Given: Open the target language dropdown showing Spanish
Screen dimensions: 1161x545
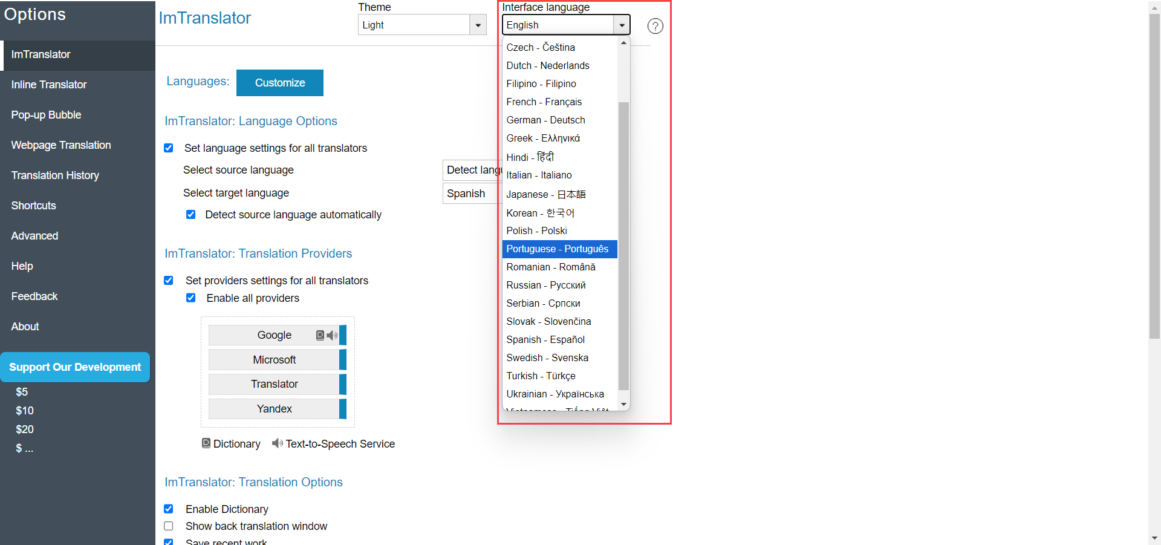Looking at the screenshot, I should [x=473, y=194].
